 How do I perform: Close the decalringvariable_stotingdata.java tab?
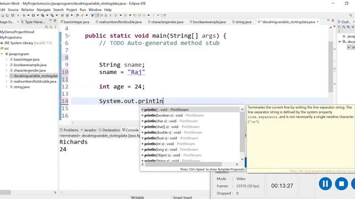(318, 22)
